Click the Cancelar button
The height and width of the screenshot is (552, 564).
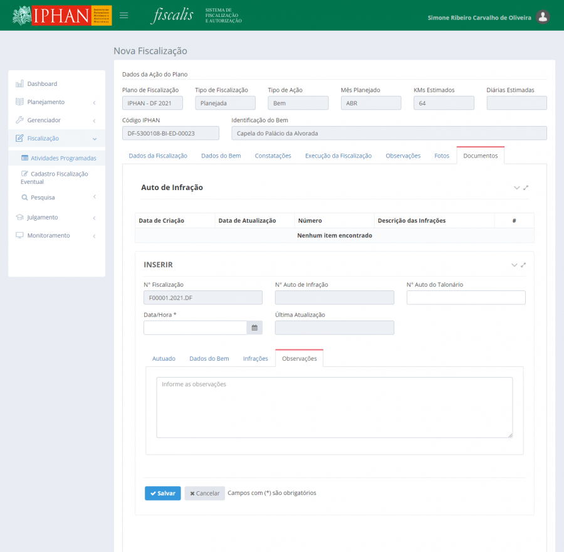(x=204, y=493)
